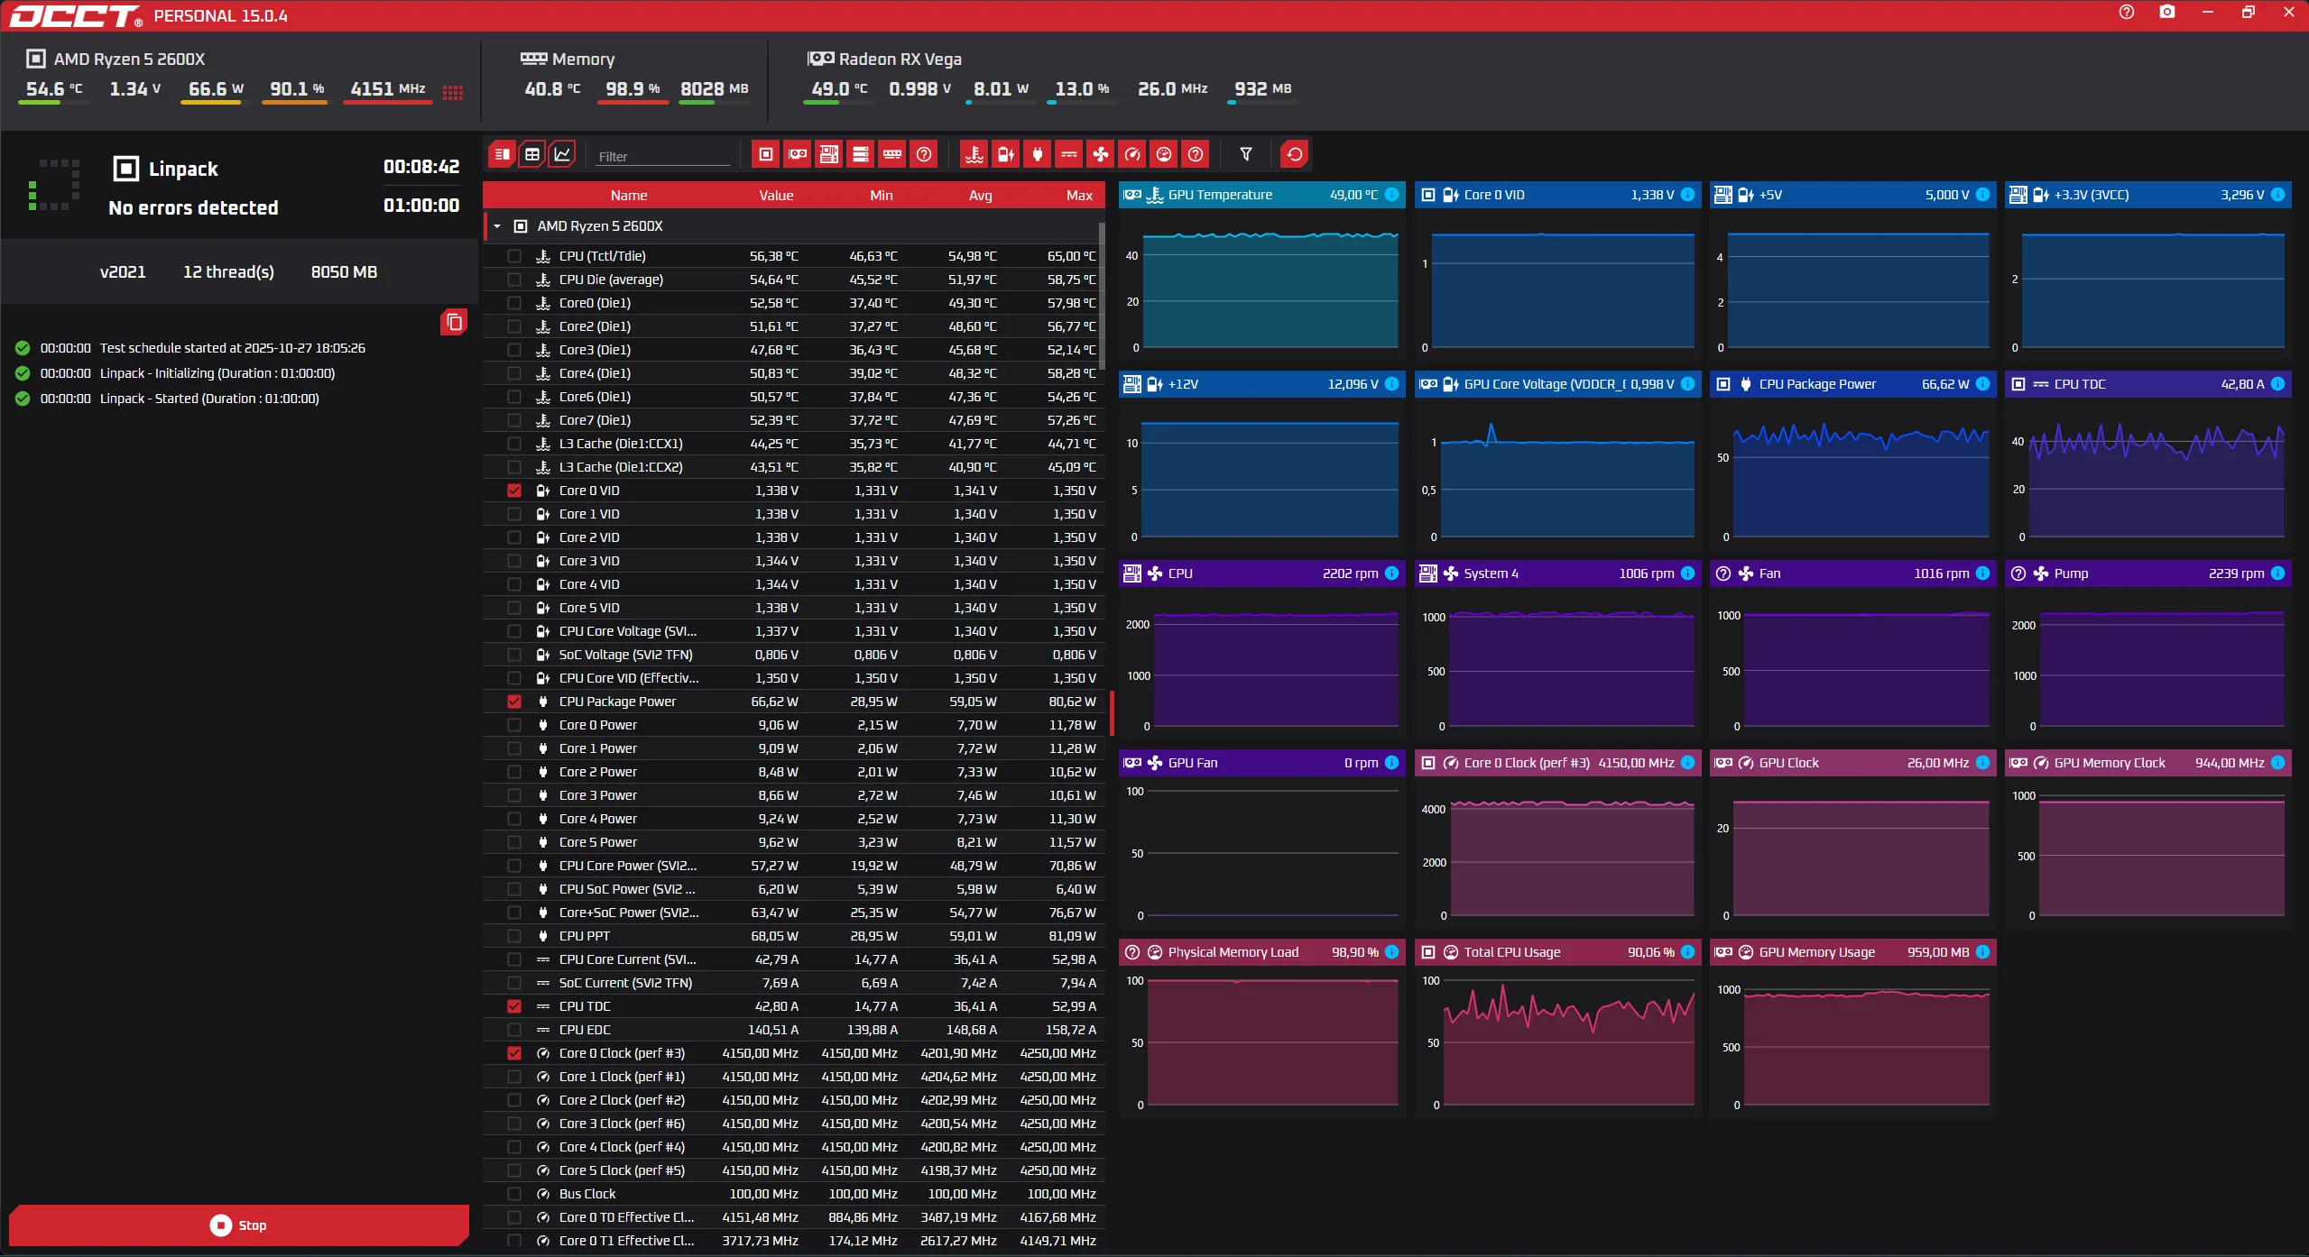Sort table by Name column header
The width and height of the screenshot is (2309, 1257).
pos(628,196)
